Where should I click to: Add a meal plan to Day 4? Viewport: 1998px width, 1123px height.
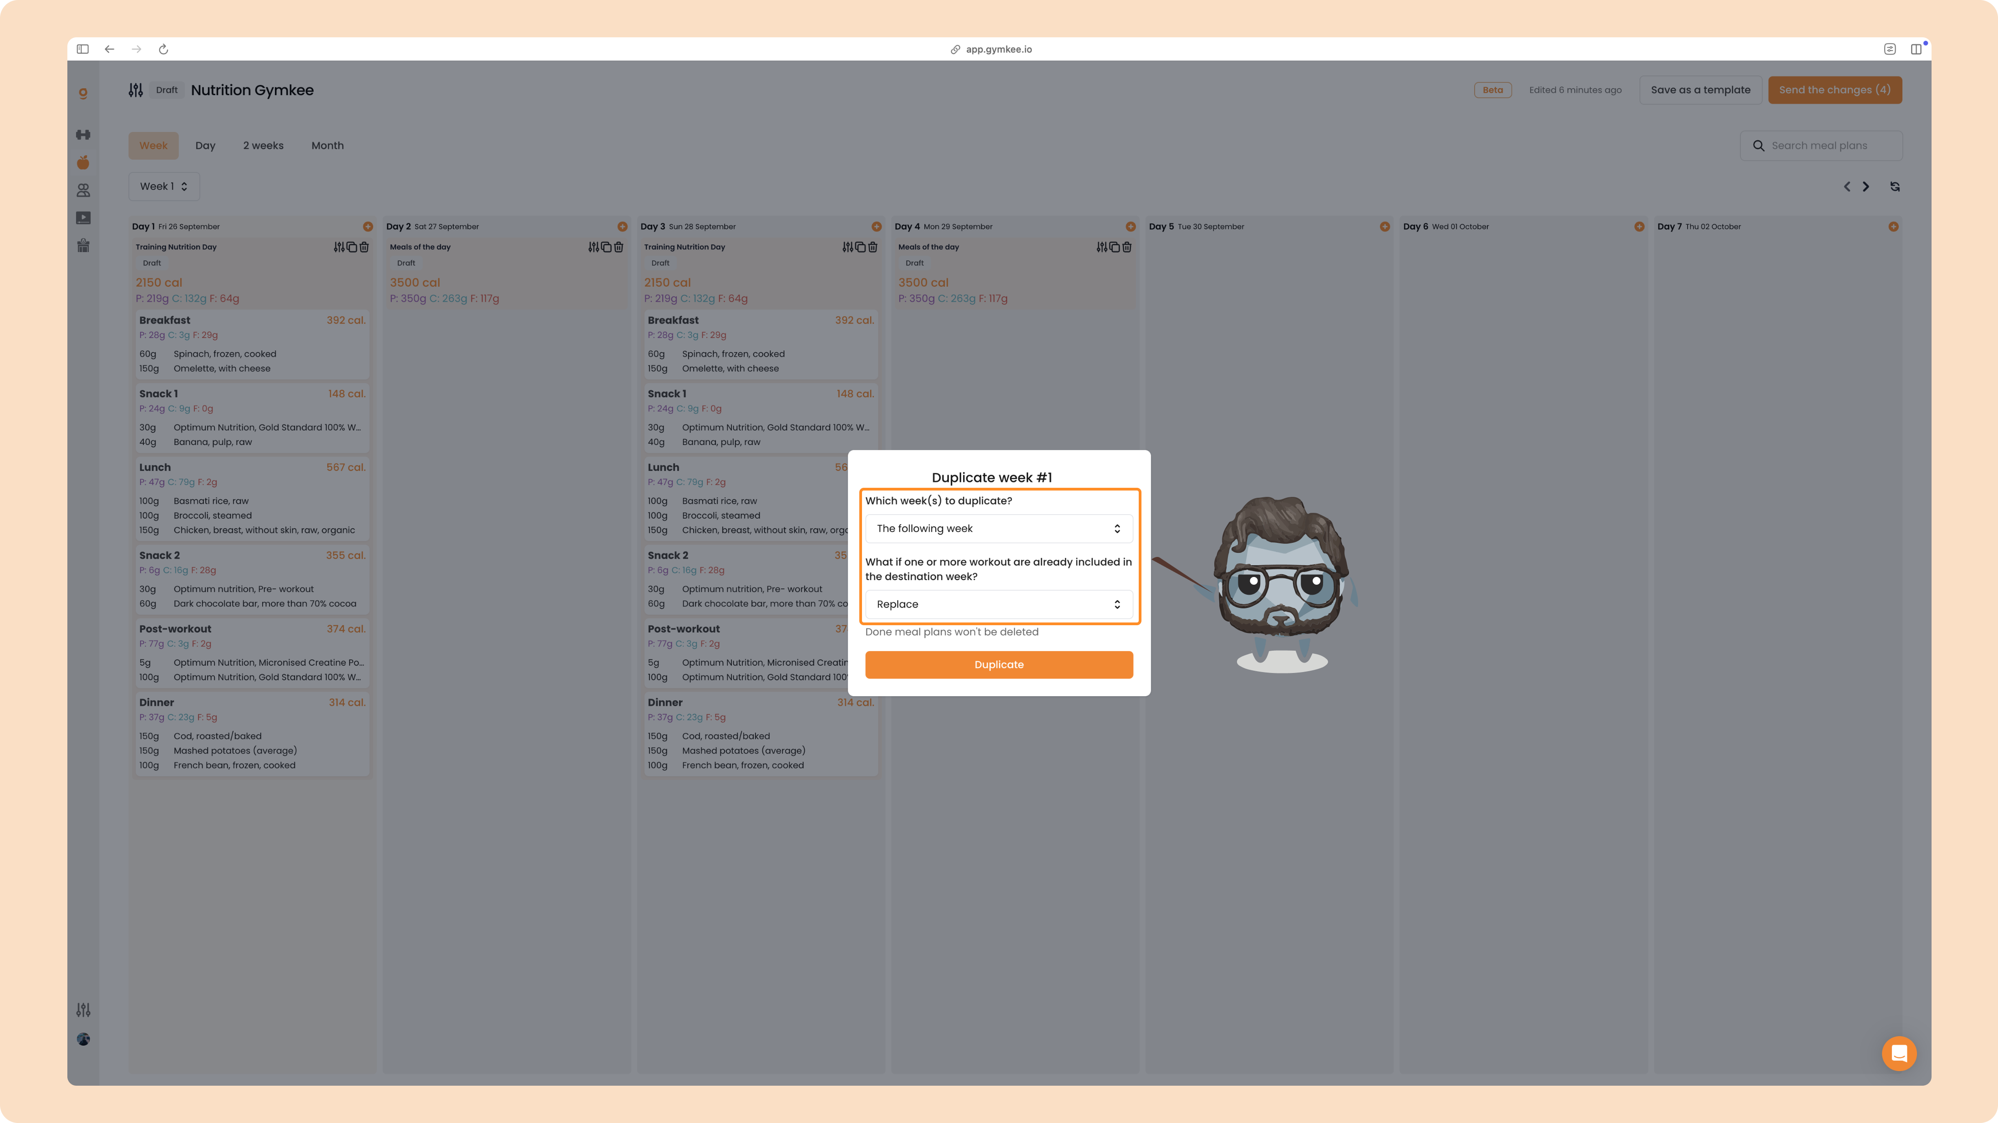click(x=1131, y=227)
